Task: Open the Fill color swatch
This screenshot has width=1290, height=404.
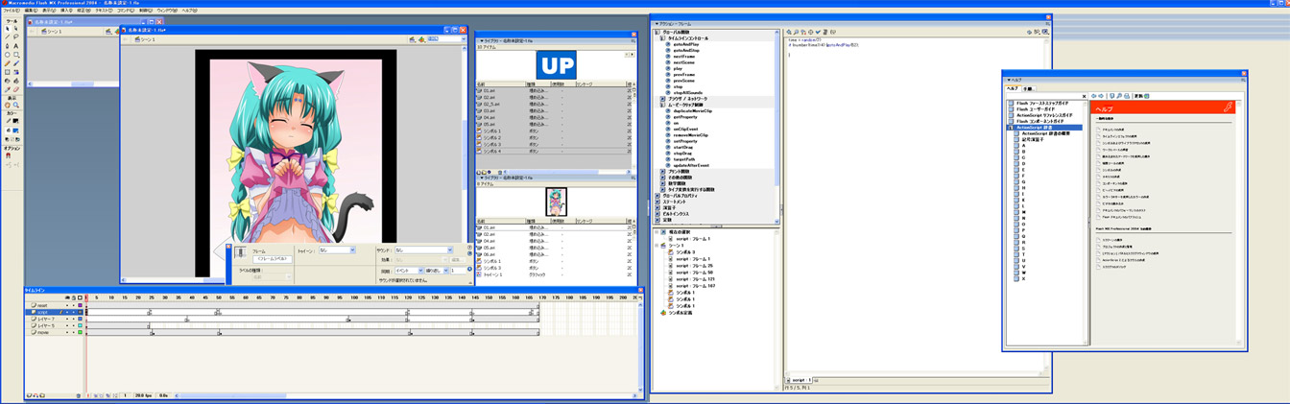Action: click(16, 131)
